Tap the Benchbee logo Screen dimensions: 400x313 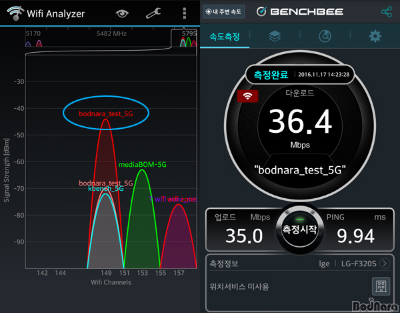tap(300, 12)
